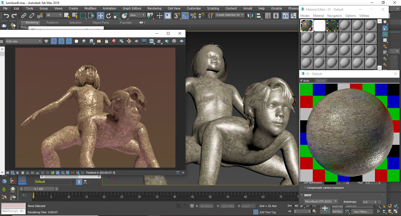
Task: Click Add Time Tag
Action: [267, 212]
